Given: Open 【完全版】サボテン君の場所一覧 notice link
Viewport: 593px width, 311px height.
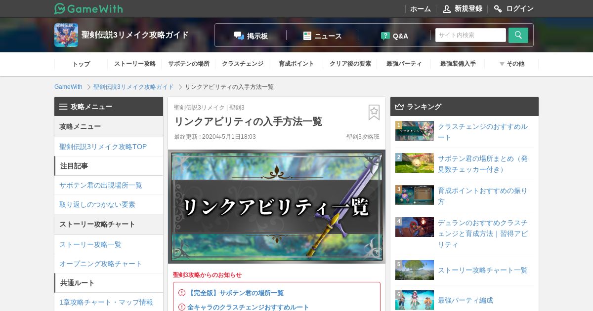Looking at the screenshot, I should pyautogui.click(x=235, y=293).
